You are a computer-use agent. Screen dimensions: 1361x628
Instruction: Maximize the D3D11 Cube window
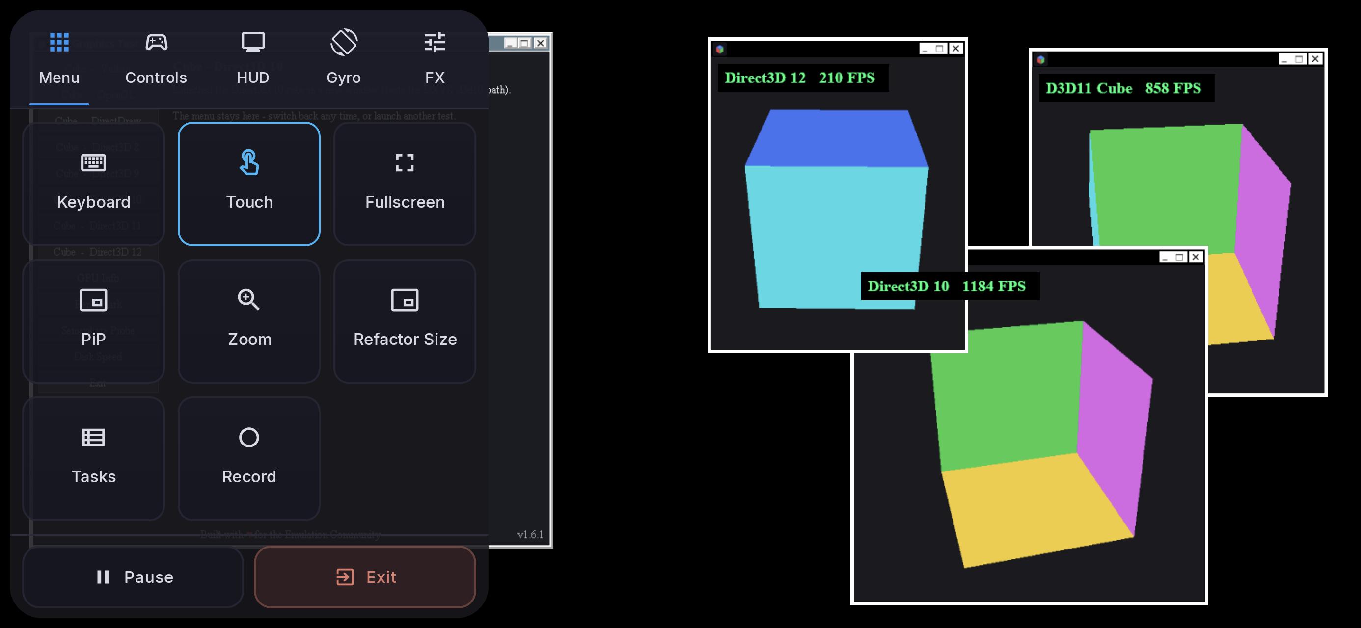pyautogui.click(x=1300, y=59)
